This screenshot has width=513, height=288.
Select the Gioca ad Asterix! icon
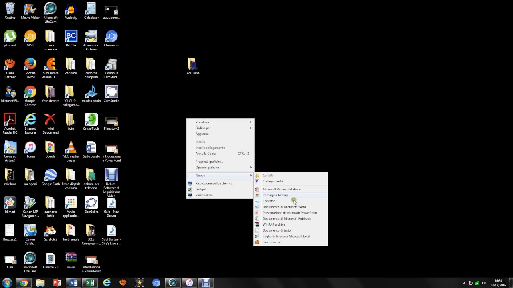(x=10, y=152)
